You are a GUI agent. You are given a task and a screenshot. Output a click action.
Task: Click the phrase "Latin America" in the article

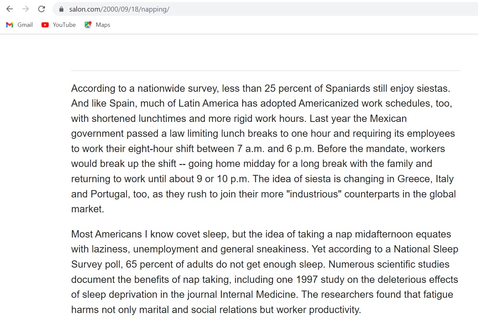click(208, 103)
